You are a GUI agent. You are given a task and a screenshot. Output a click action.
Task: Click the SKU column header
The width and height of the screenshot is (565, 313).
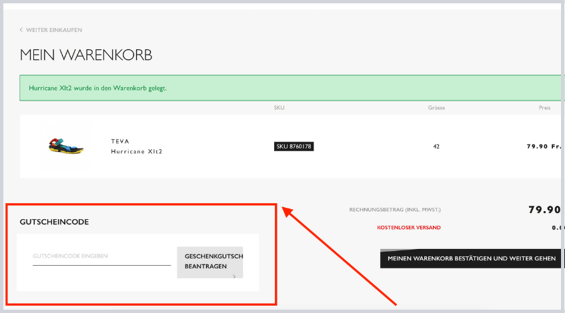pyautogui.click(x=279, y=107)
